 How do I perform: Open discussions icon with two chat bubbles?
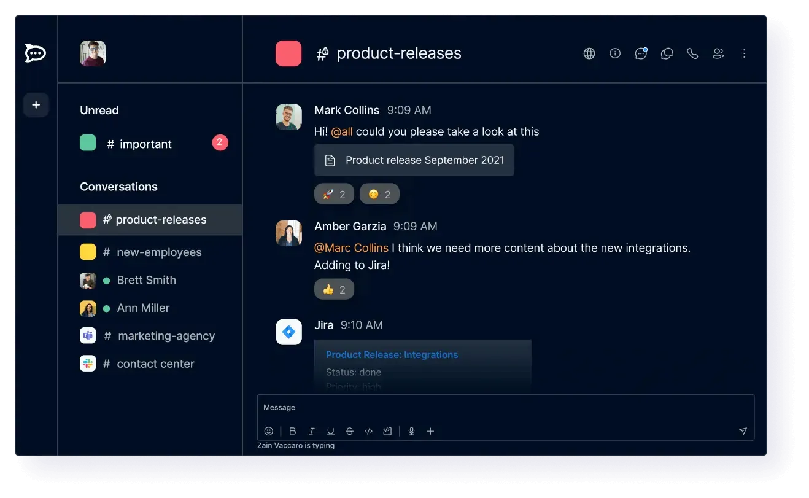click(667, 53)
